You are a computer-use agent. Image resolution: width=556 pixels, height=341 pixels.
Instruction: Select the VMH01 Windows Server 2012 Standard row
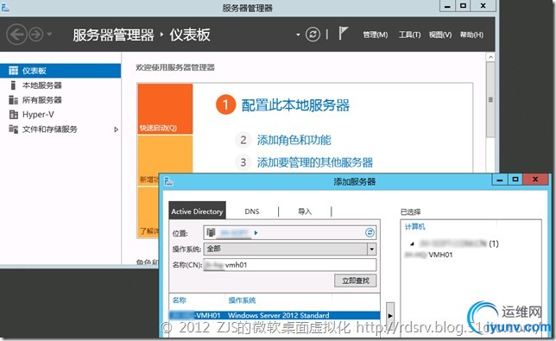(x=275, y=315)
